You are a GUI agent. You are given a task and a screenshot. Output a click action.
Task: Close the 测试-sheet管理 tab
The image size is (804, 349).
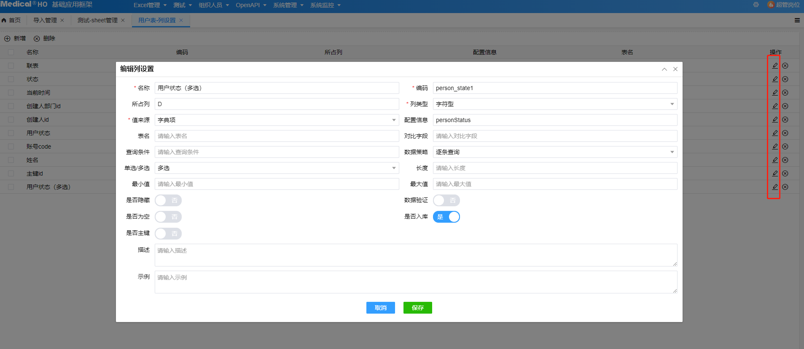[x=123, y=20]
